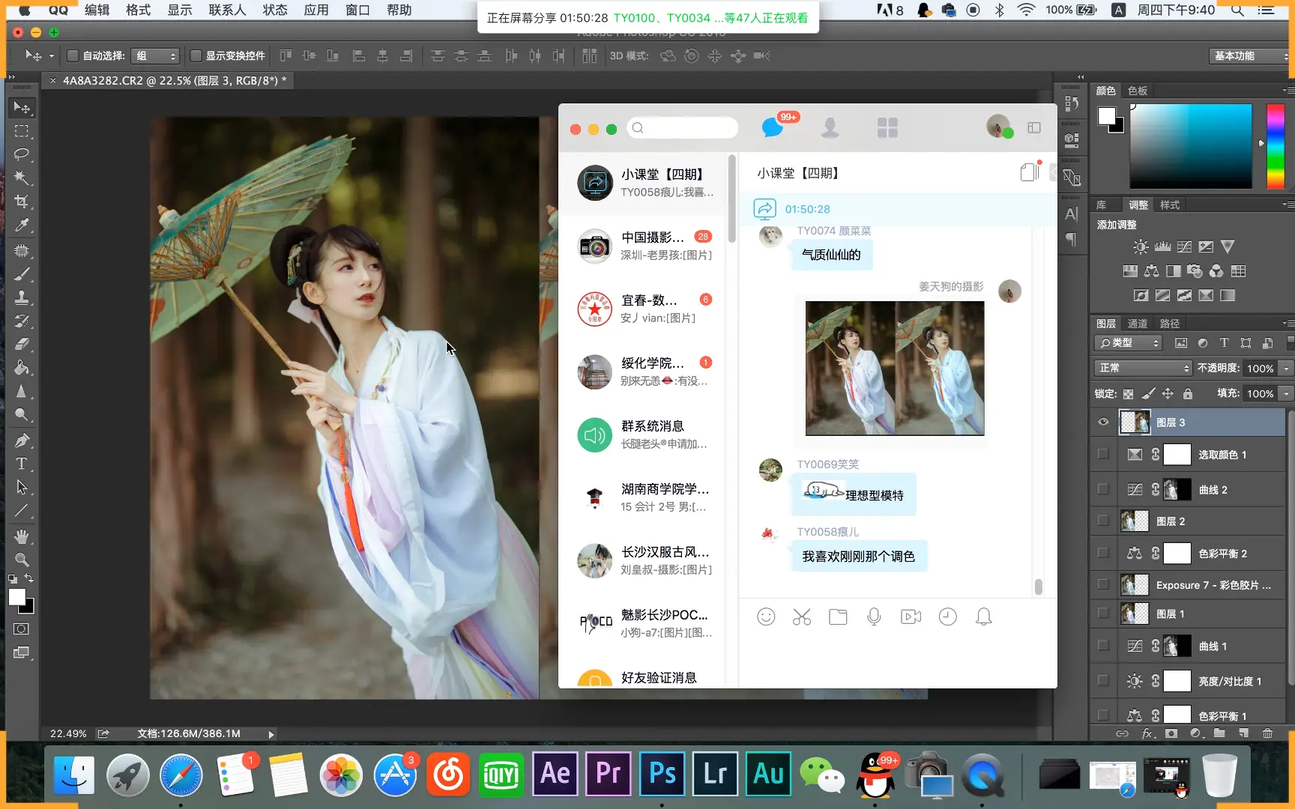The width and height of the screenshot is (1295, 809).
Task: Open the 中国摄影 group chat
Action: 643,246
